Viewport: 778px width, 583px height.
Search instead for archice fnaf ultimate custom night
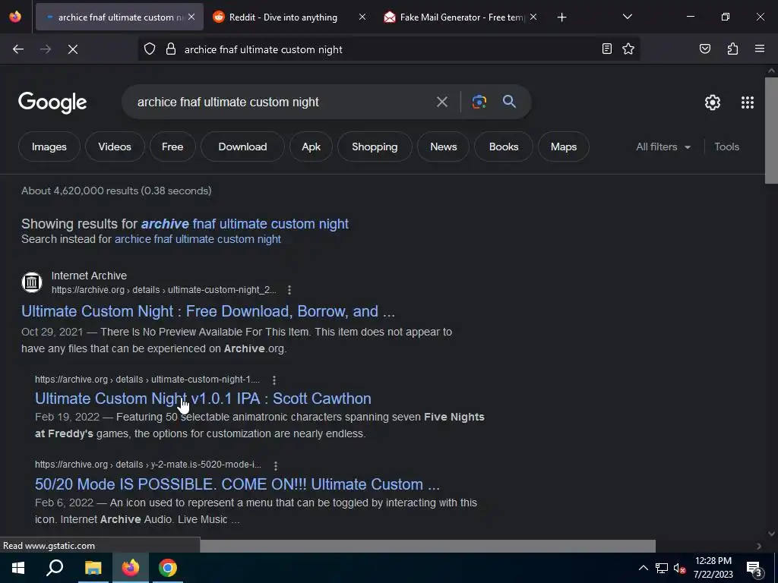(198, 239)
